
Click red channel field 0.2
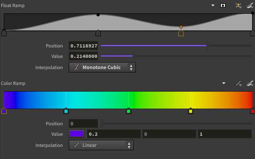point(114,134)
